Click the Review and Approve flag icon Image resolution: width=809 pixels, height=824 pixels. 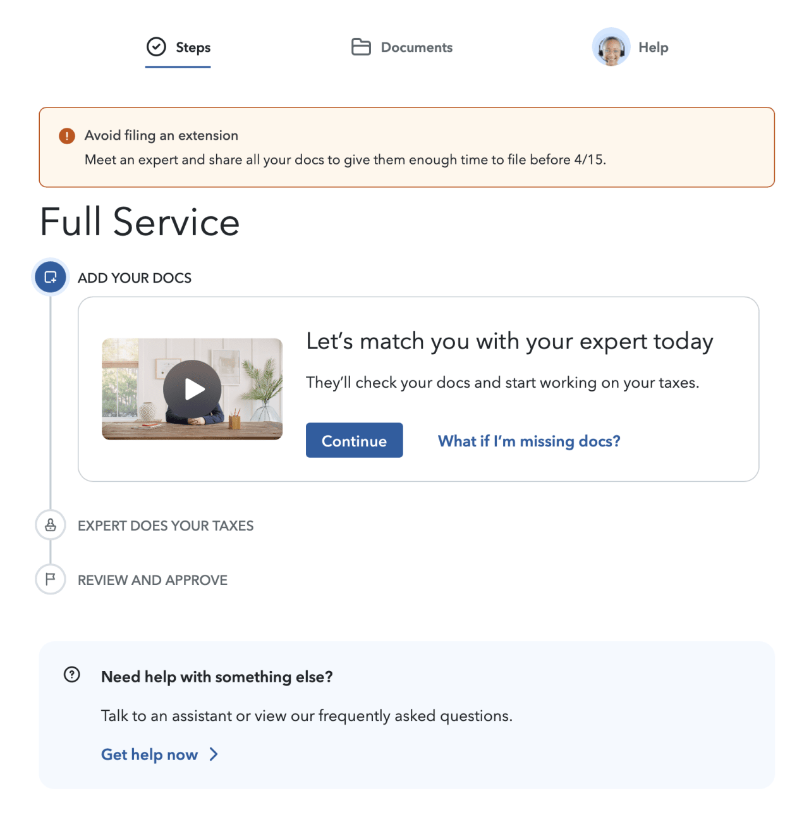(50, 579)
